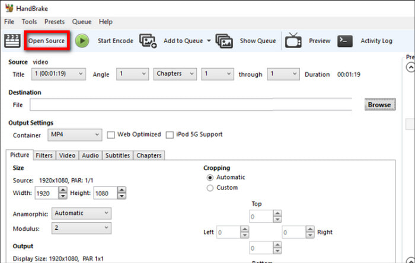Open the start chapter dropdown
The width and height of the screenshot is (415, 263).
tap(218, 73)
